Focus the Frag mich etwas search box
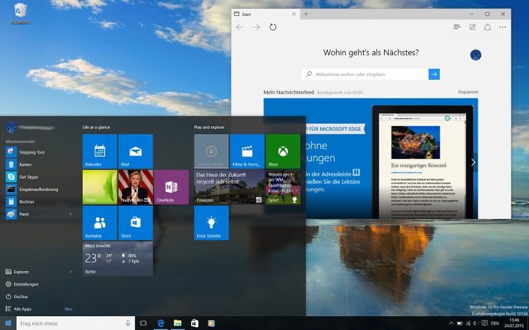Screen dimensions: 529x330 [x=75, y=323]
